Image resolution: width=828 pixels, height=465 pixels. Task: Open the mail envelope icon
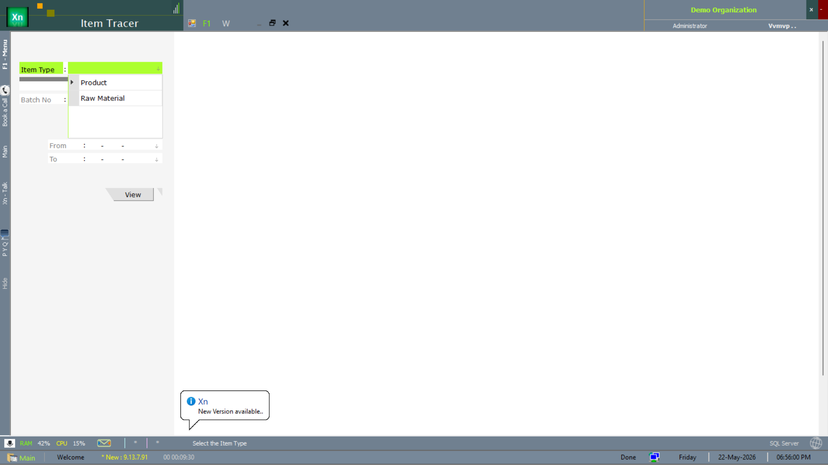click(x=104, y=443)
